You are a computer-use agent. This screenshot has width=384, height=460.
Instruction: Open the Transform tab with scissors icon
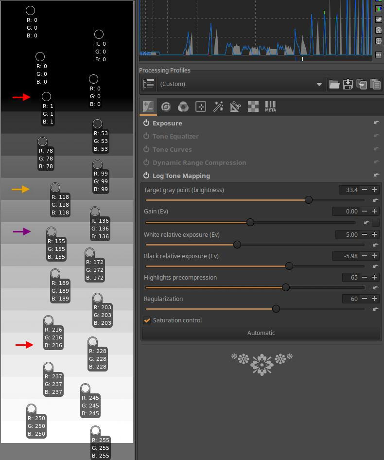point(236,106)
